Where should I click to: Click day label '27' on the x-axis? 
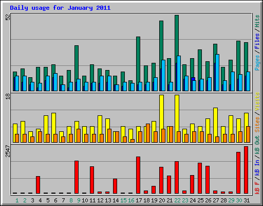click(216, 200)
